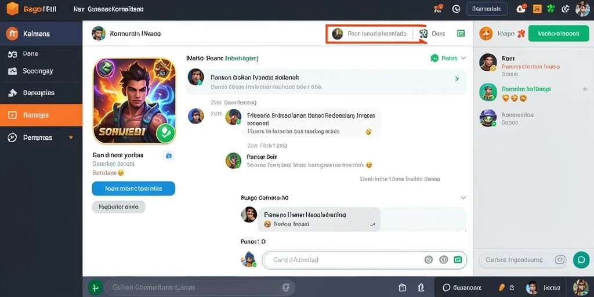Viewport: 594px width, 297px height.
Task: Expand the green "Rales" dropdown chevron
Action: tap(463, 59)
